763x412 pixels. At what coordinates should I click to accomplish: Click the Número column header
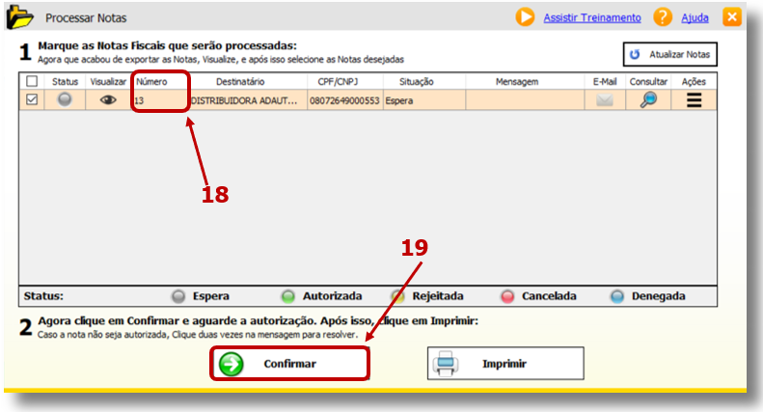(x=151, y=82)
